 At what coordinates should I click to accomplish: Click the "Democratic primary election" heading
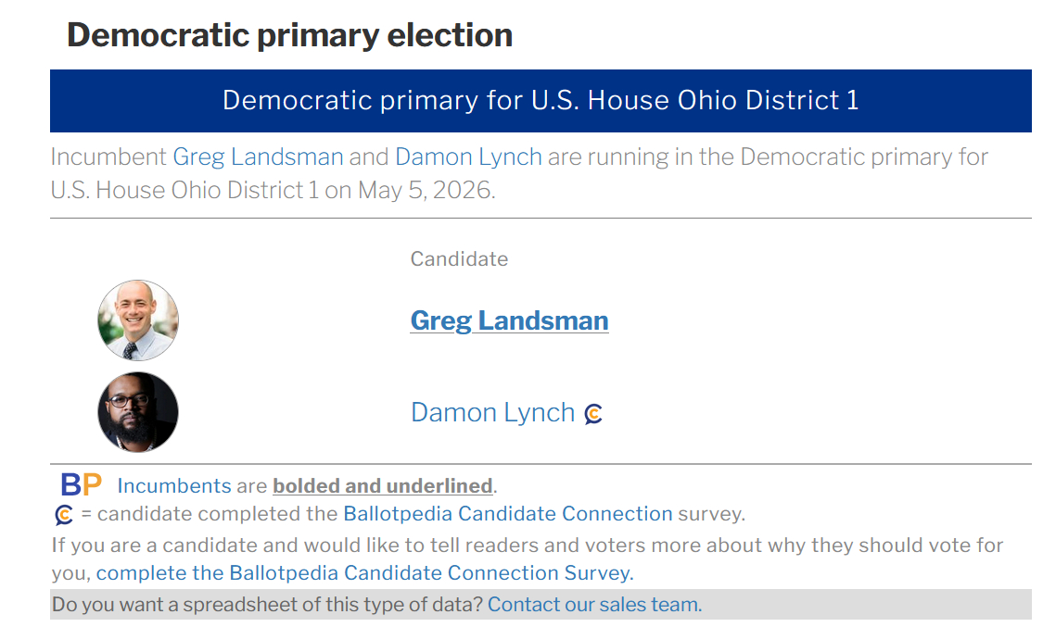[289, 35]
